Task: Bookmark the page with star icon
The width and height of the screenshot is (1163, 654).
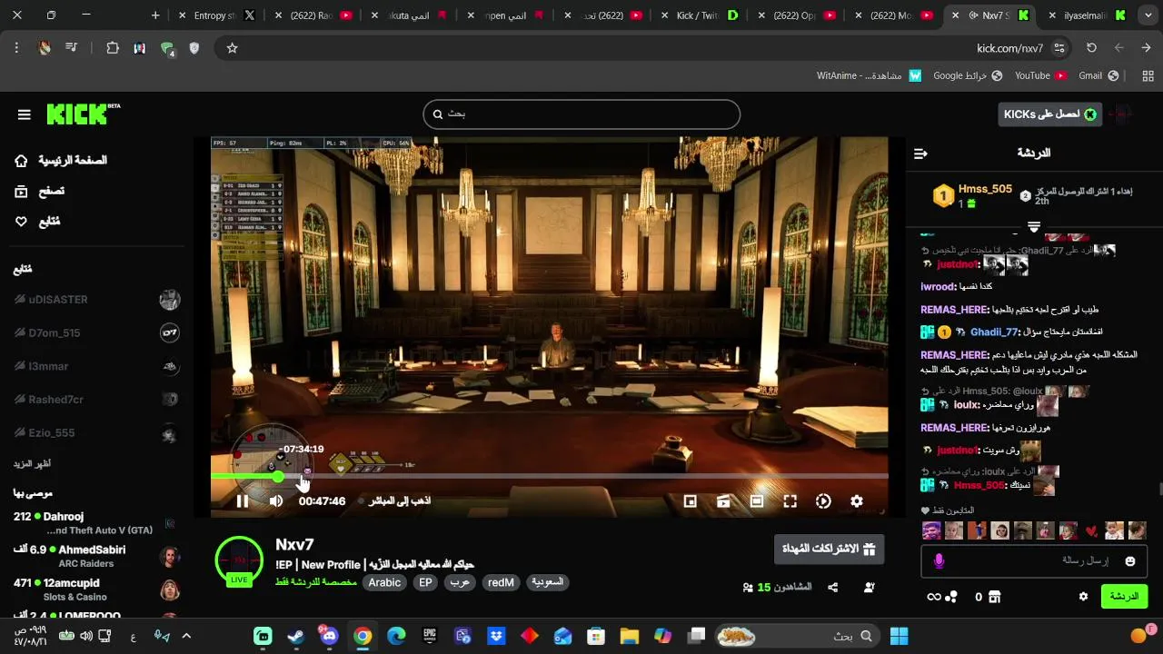Action: [x=232, y=48]
